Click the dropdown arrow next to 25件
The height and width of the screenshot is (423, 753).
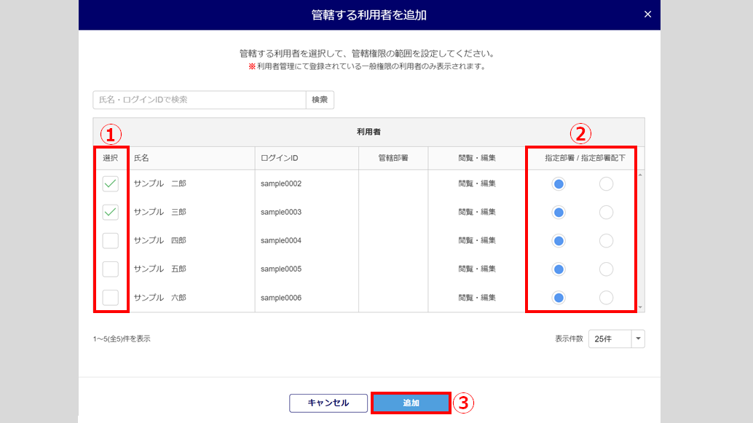(638, 339)
